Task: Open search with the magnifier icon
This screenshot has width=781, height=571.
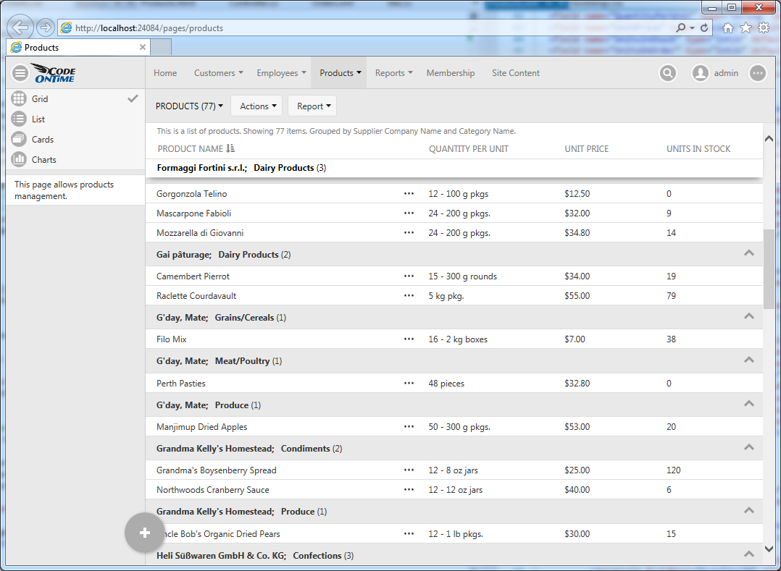Action: click(x=667, y=73)
